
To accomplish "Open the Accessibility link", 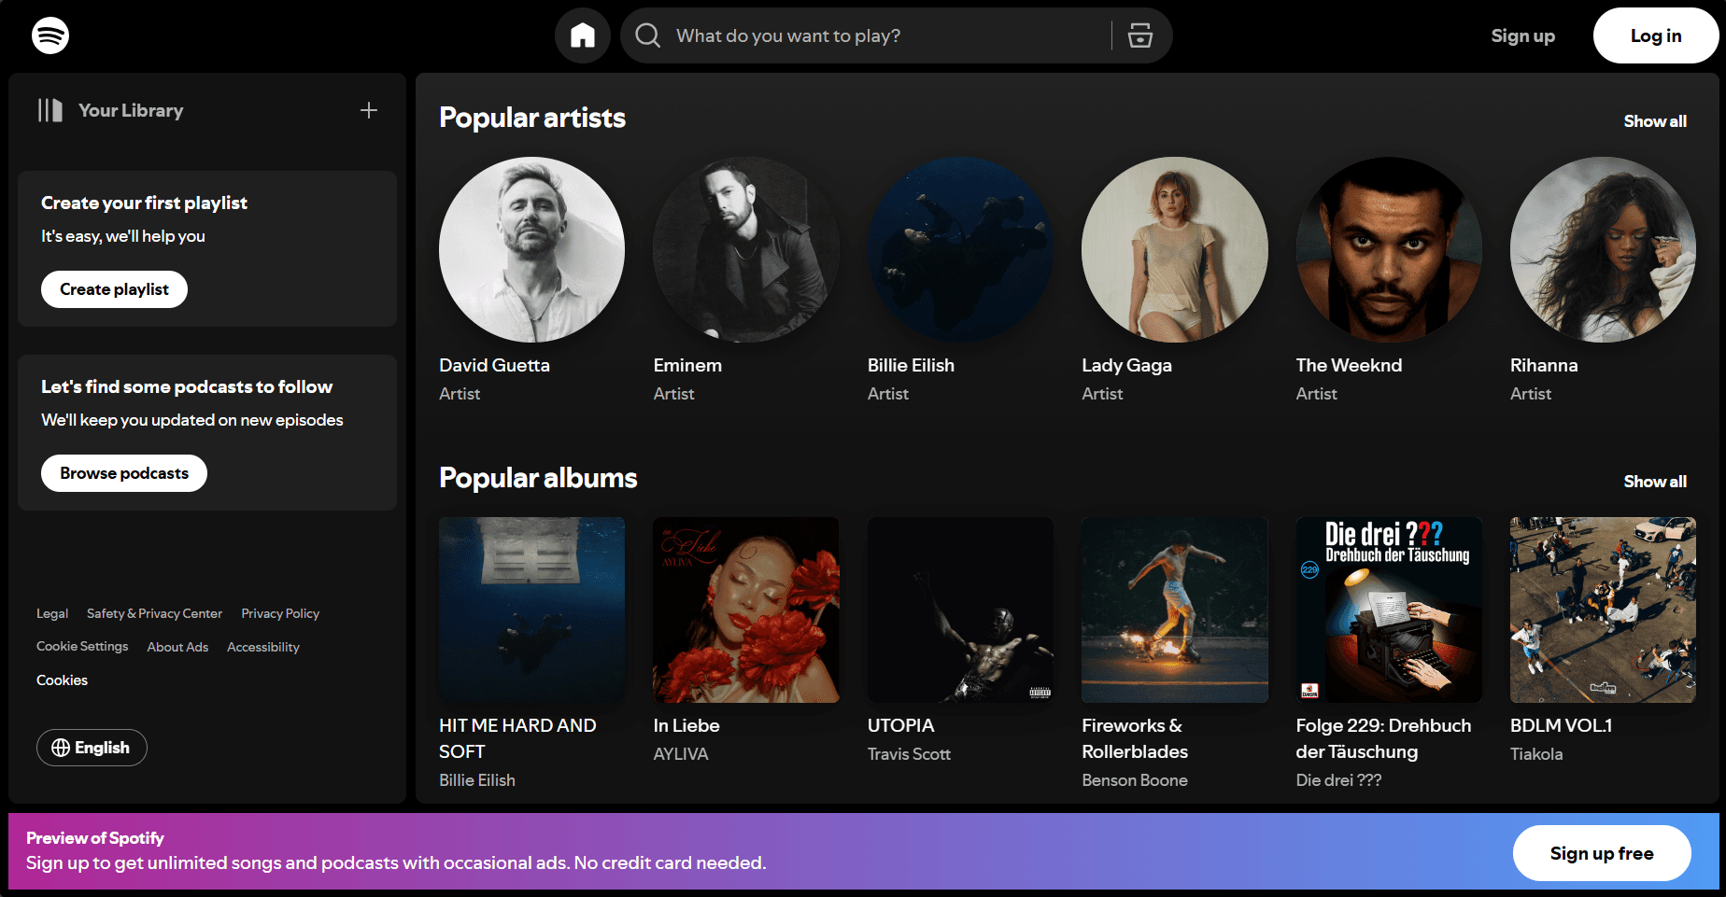I will click(x=263, y=647).
